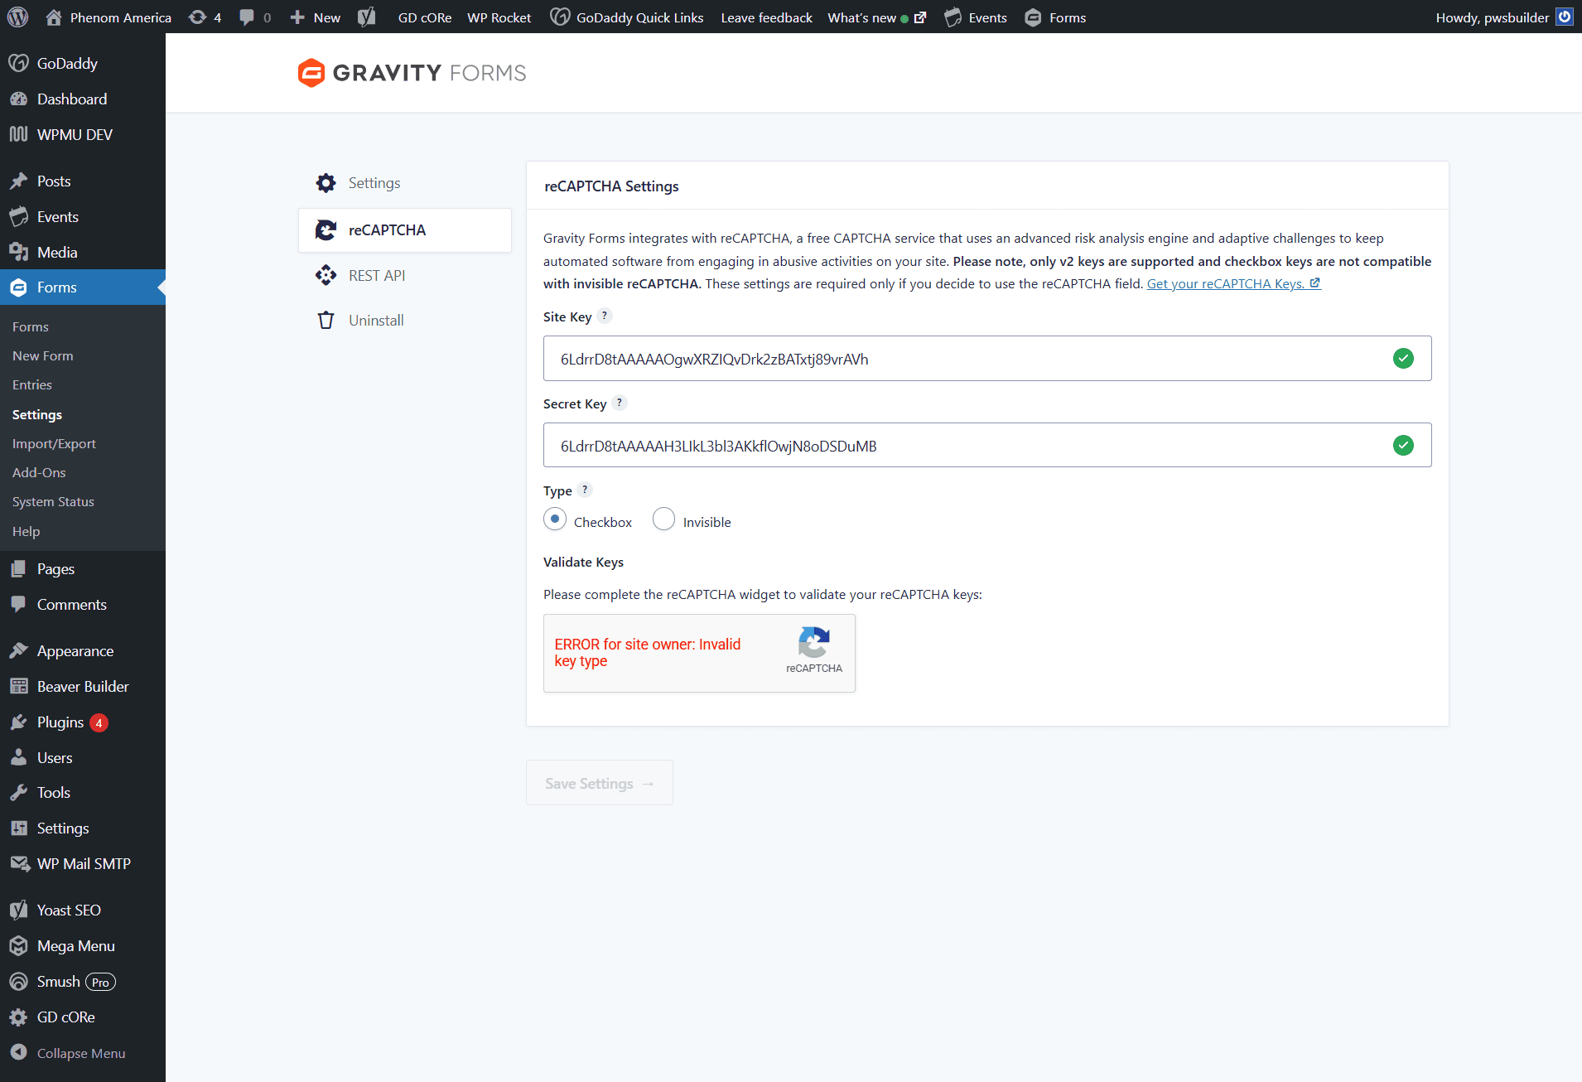Open the Help submenu link
1582x1082 pixels.
click(x=26, y=532)
